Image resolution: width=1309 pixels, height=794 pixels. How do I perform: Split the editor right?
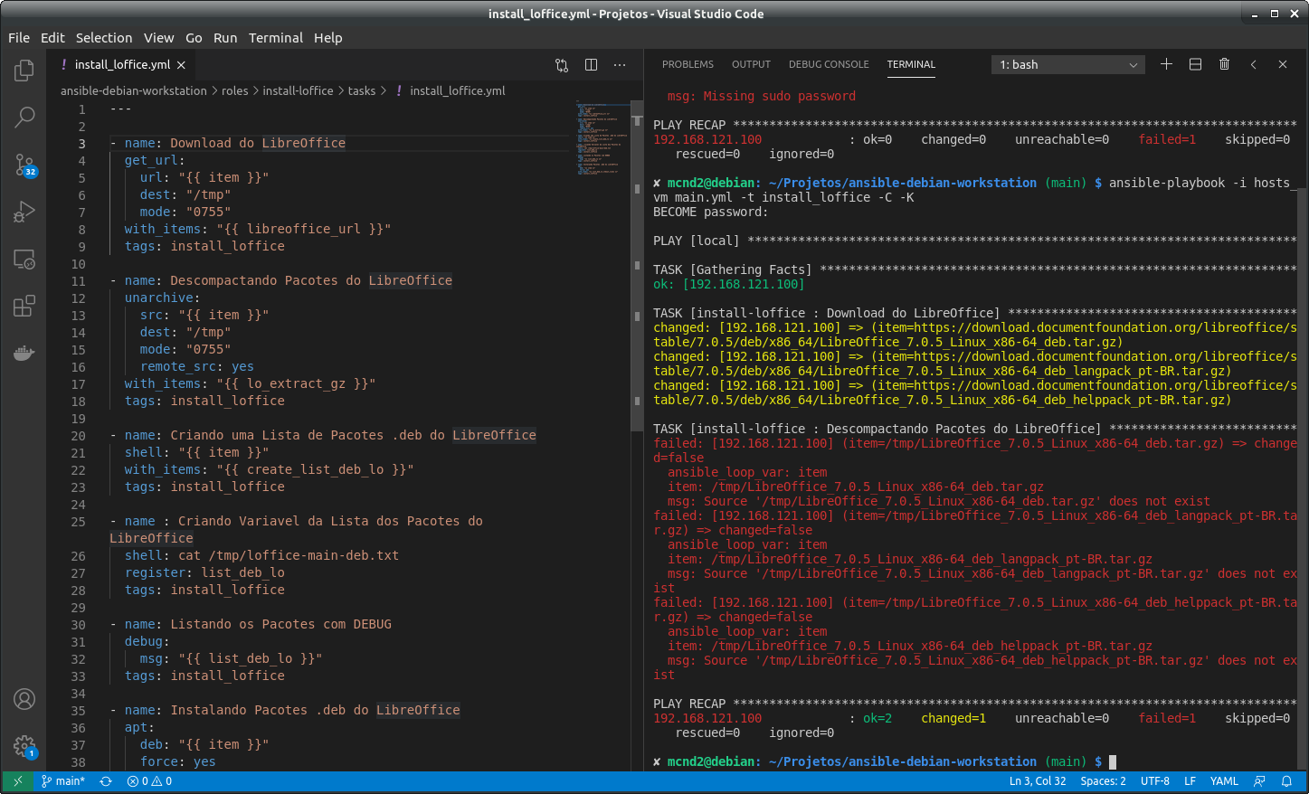click(x=591, y=65)
